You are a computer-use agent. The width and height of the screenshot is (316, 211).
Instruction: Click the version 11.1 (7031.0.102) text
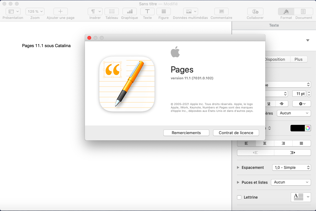coord(192,78)
